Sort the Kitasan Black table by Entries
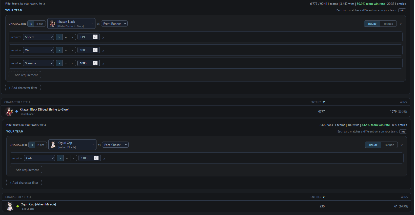 (x=318, y=102)
